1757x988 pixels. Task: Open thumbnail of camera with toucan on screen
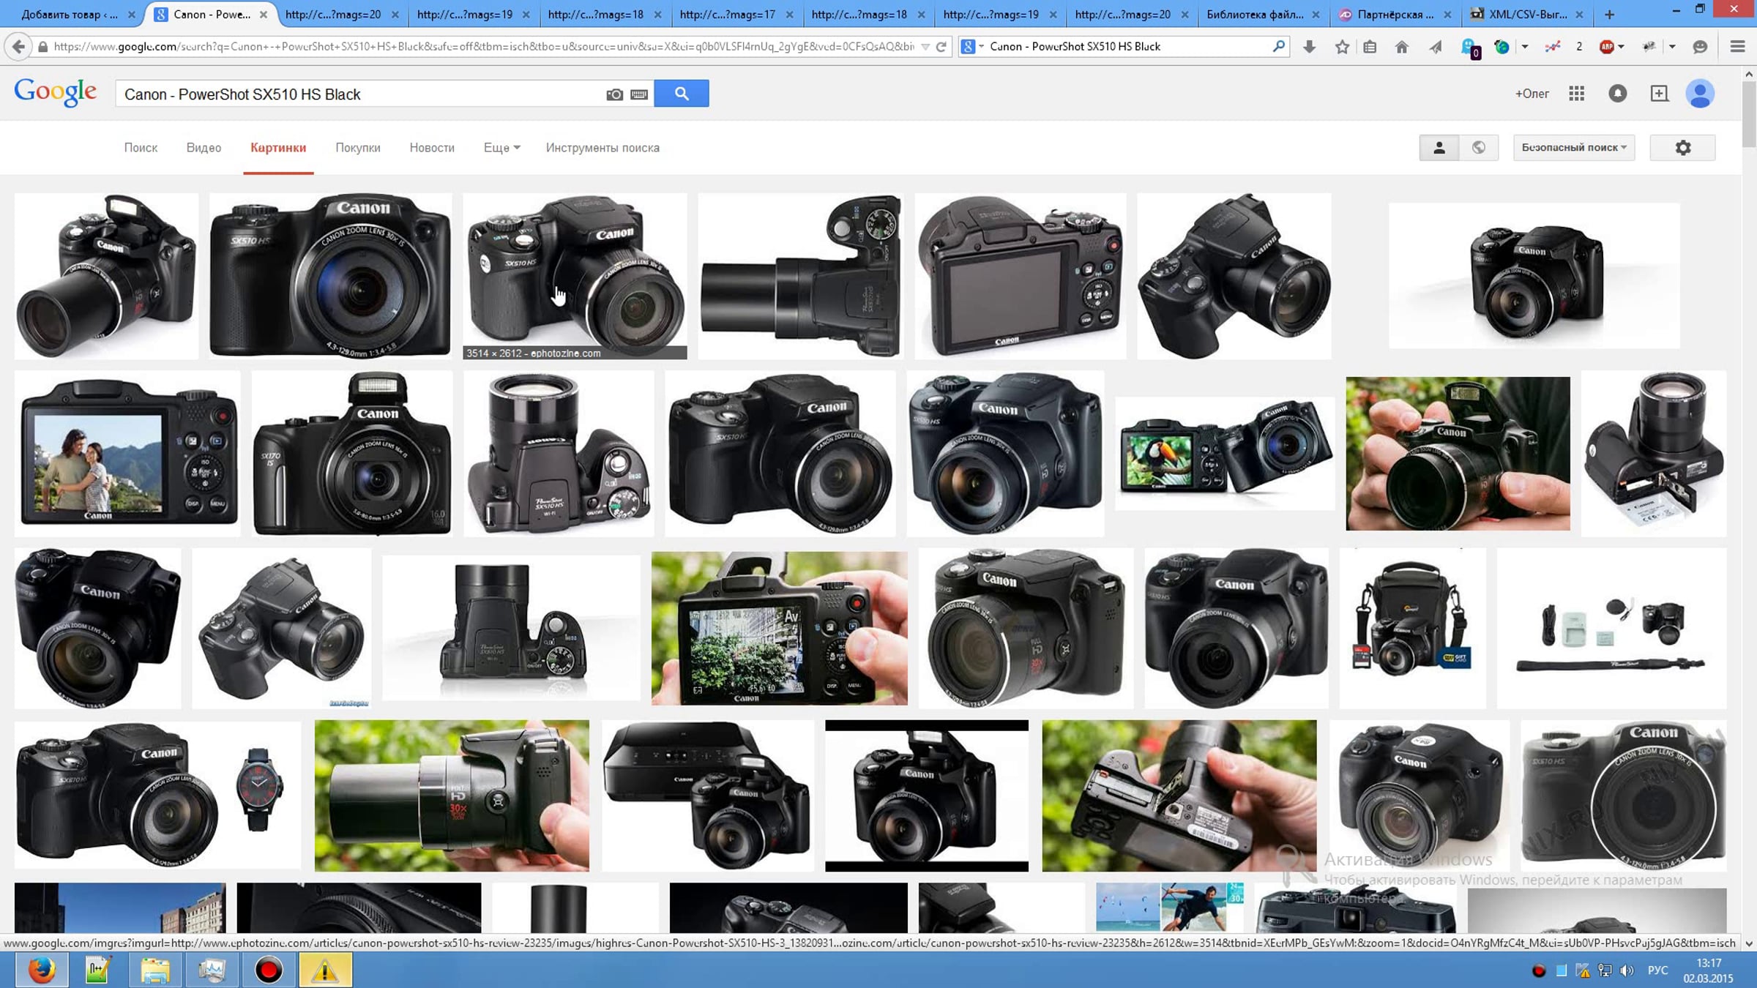click(1225, 454)
